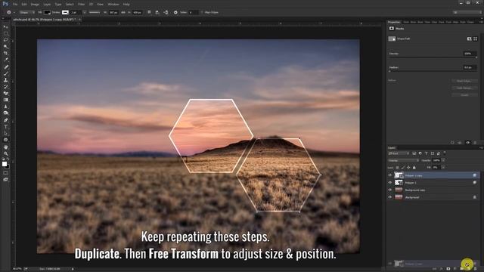This screenshot has height=272, width=484.
Task: Click the delete layer trash icon
Action: click(475, 269)
